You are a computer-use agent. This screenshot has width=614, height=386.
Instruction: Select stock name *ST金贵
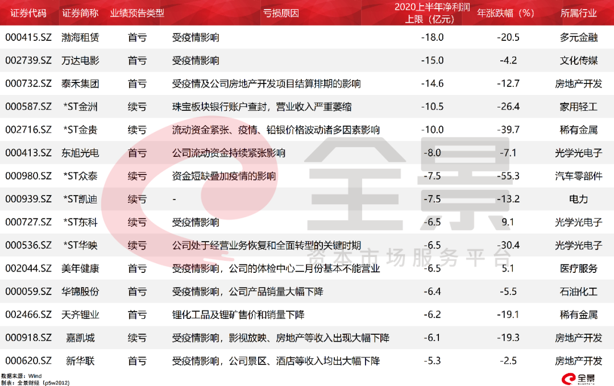[80, 130]
